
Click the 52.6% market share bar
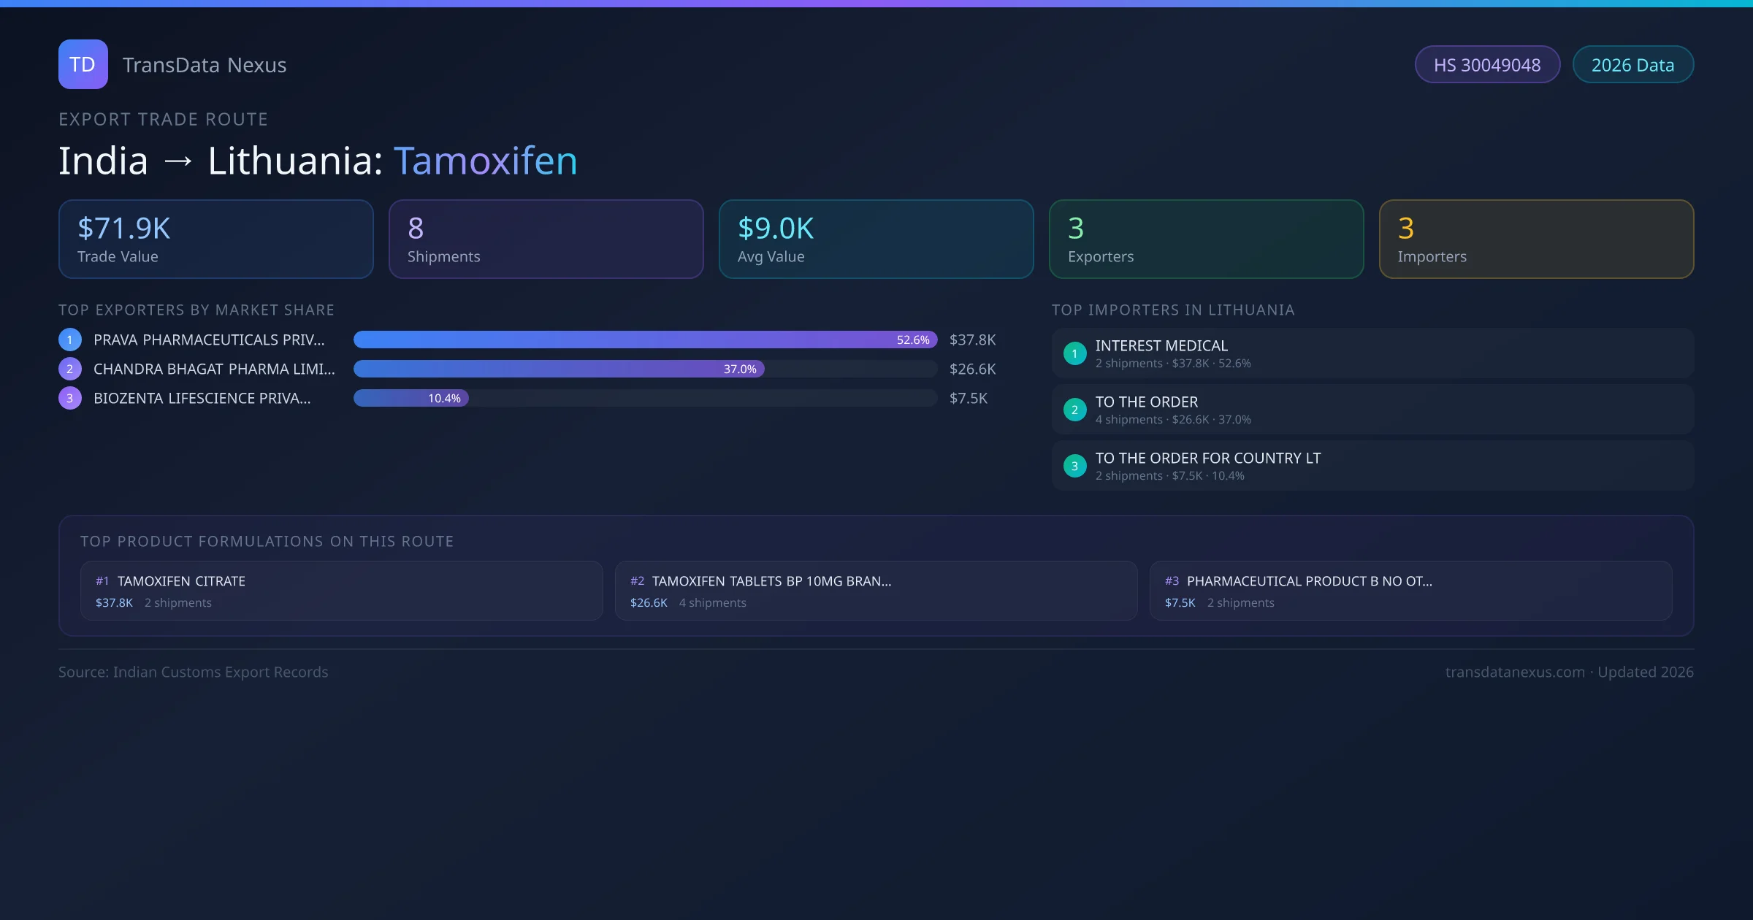click(x=645, y=340)
